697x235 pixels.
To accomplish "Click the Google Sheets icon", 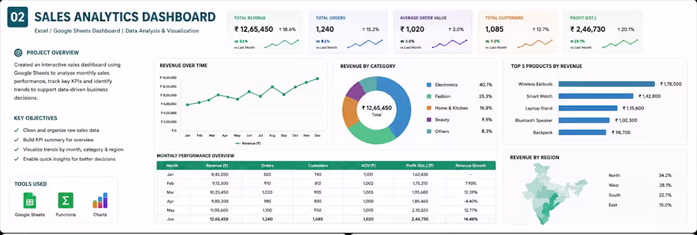I will [30, 201].
